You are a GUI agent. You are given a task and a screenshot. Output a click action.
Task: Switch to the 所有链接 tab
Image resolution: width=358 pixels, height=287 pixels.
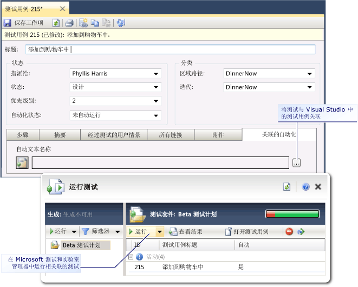coord(171,135)
